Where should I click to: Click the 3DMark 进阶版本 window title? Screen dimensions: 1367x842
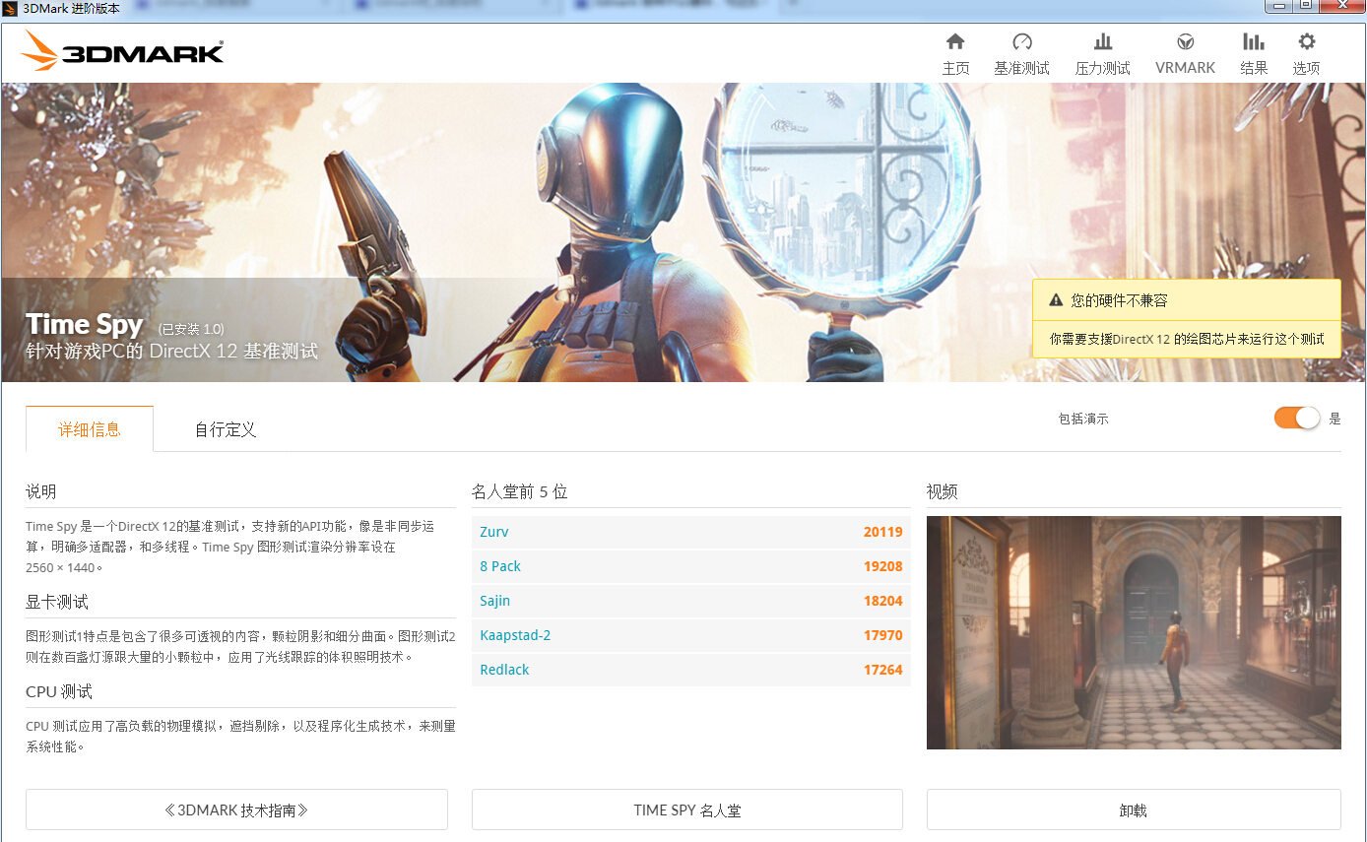pyautogui.click(x=71, y=8)
